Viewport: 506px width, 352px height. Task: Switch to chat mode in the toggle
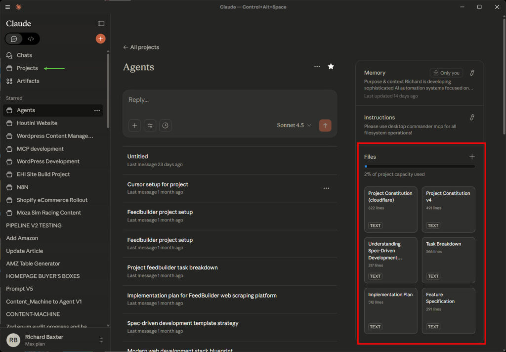(x=14, y=39)
